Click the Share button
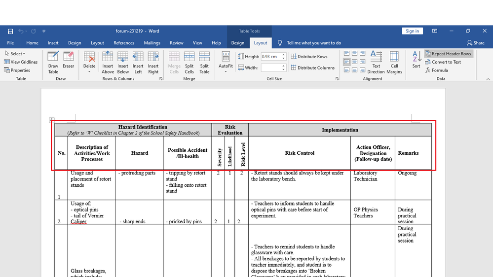Screen dimensions: 493x277 [x=476, y=43]
